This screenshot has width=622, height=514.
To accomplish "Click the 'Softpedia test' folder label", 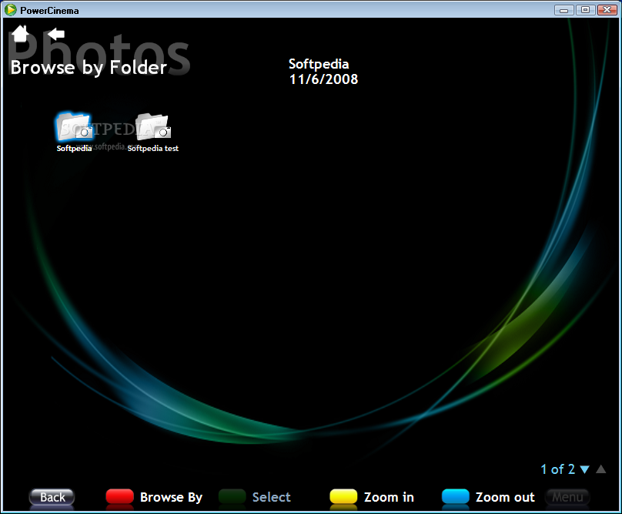I will point(153,148).
